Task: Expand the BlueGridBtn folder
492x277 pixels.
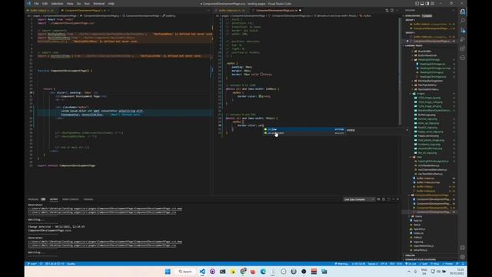Action: pos(424,52)
